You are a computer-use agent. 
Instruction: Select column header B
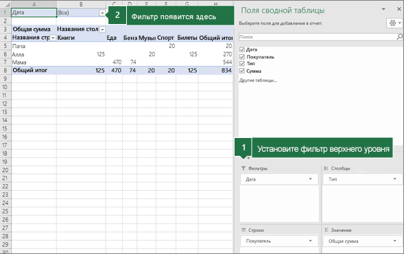(x=81, y=4)
